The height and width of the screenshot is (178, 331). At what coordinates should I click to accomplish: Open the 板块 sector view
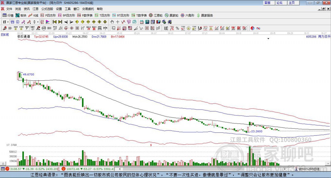[21, 16]
